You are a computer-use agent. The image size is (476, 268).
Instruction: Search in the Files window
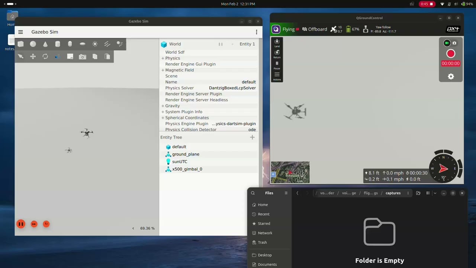(253, 193)
